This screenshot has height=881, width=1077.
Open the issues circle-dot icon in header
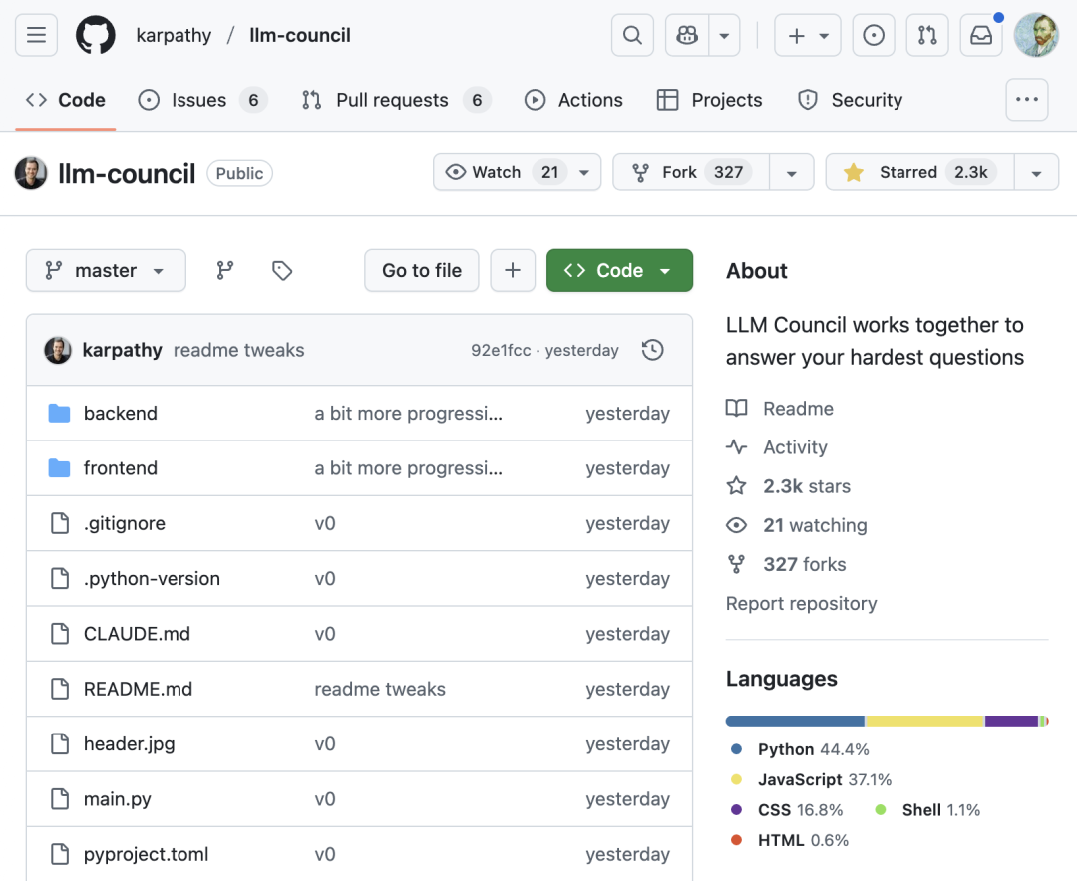point(874,35)
